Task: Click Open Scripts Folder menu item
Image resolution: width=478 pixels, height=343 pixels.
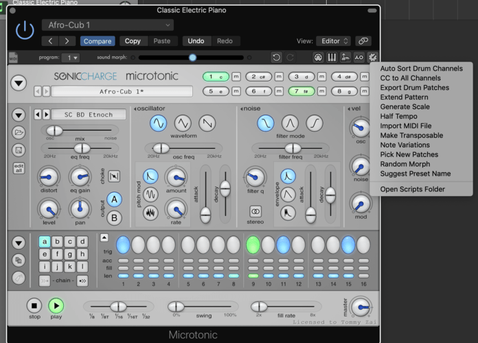Action: click(x=413, y=189)
